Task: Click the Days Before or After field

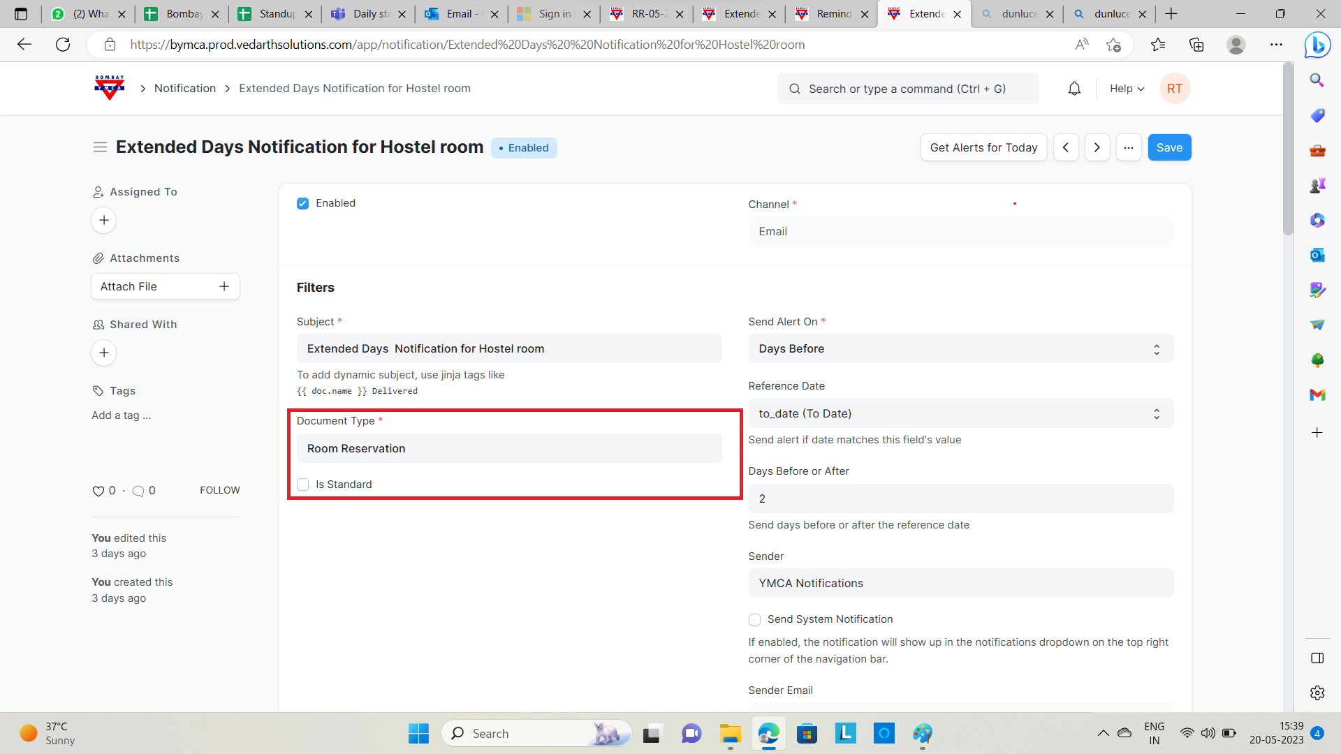Action: [x=960, y=498]
